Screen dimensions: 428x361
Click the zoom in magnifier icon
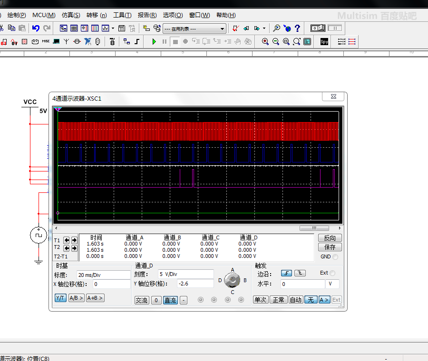click(x=265, y=42)
